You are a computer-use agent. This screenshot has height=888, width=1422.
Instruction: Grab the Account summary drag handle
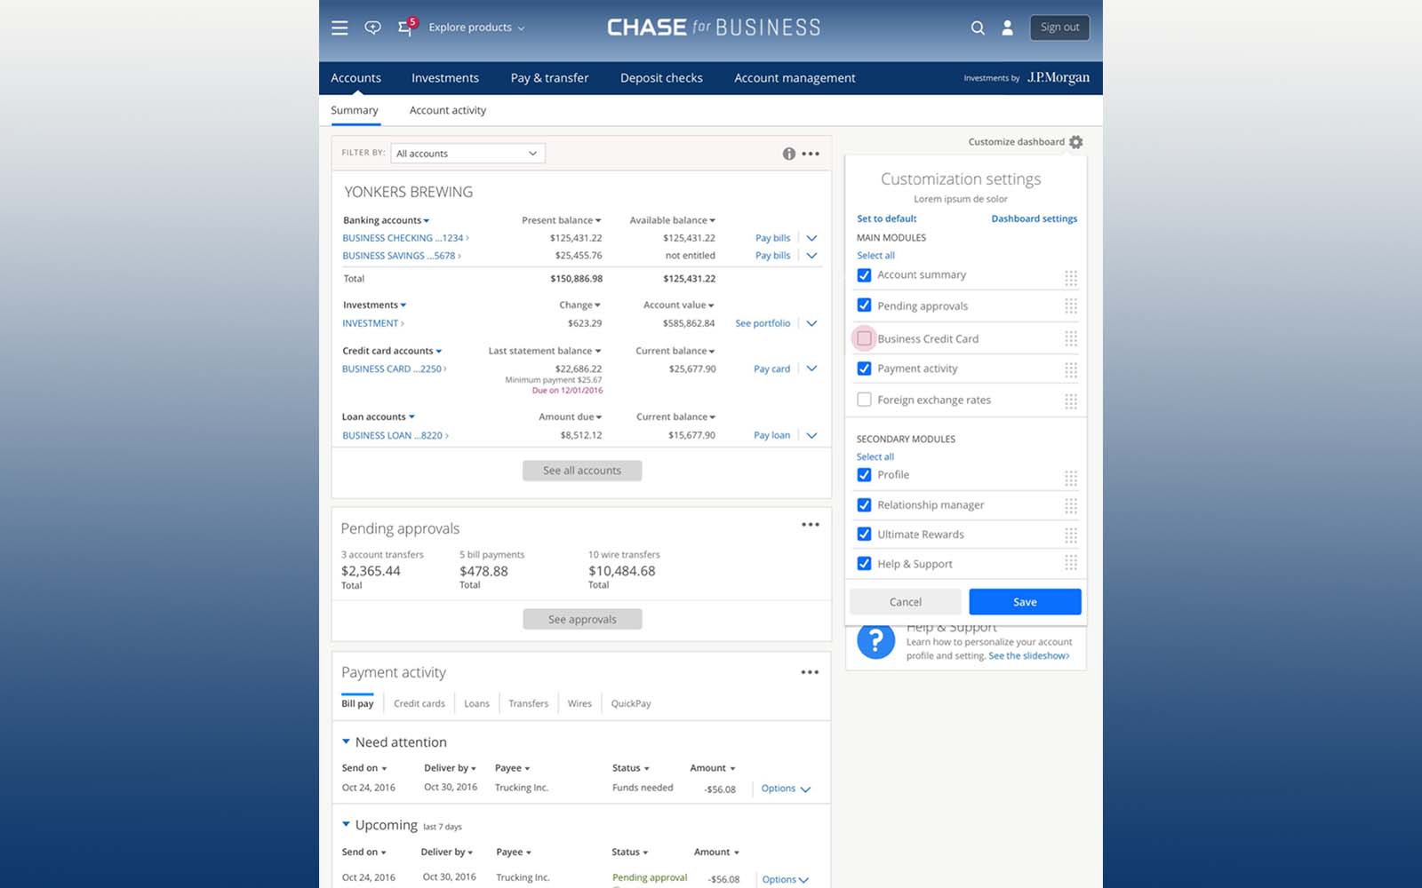click(x=1071, y=278)
